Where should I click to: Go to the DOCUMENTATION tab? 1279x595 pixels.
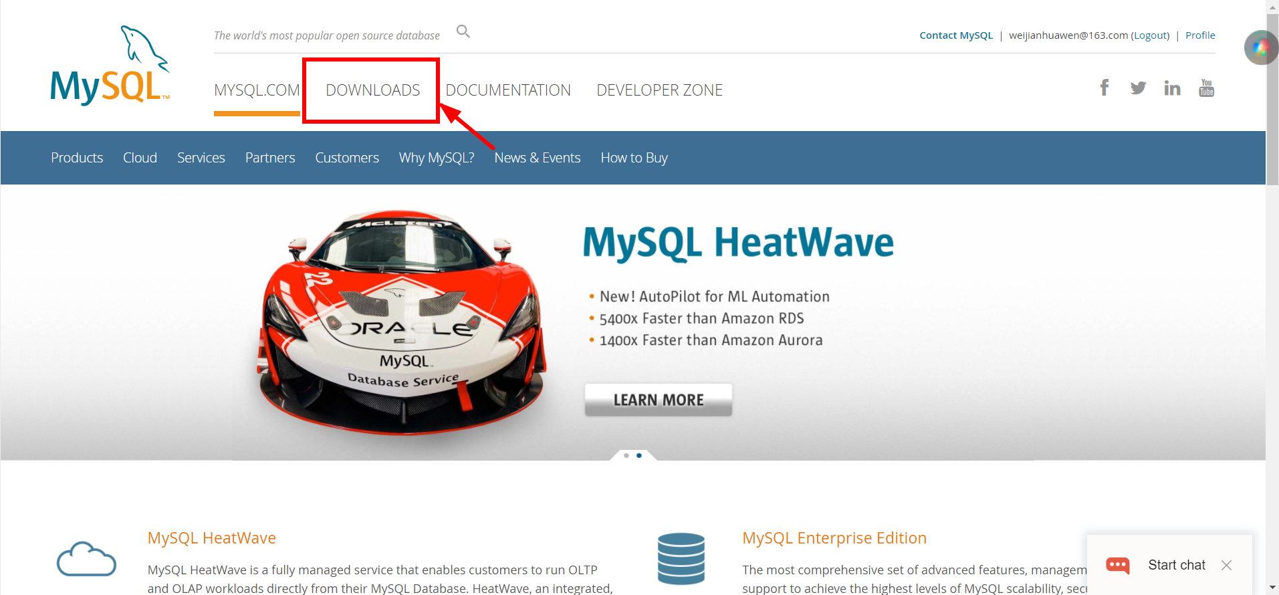tap(508, 90)
